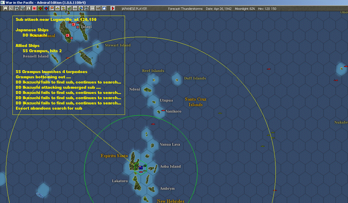Select the Tulagi Japanese base flag marker
Viewport: 348px width, 203px height.
pos(74,25)
